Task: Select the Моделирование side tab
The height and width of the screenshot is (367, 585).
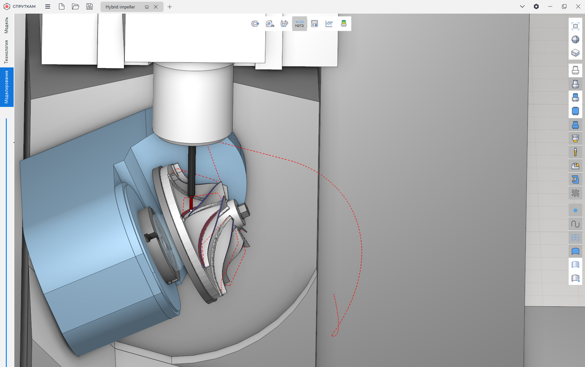Action: click(x=7, y=87)
